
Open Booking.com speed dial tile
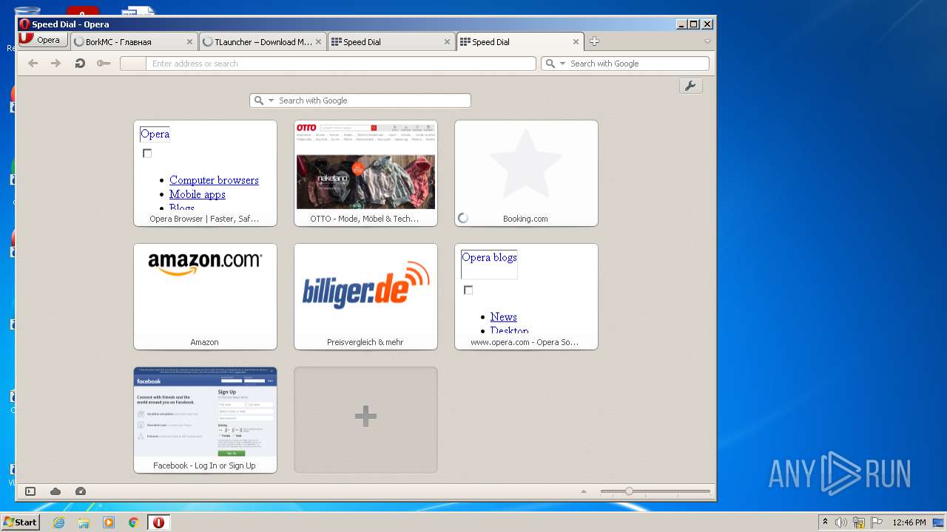pos(526,173)
